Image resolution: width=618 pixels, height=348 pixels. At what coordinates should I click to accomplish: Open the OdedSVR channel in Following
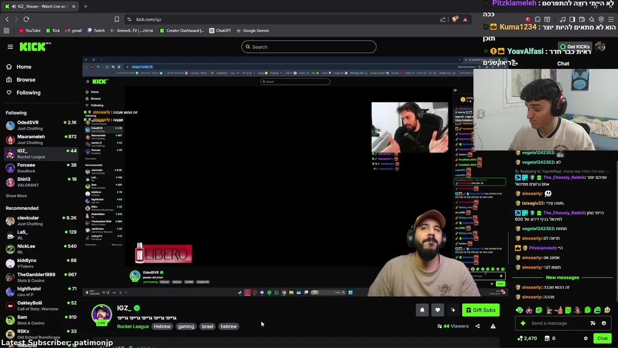coord(41,125)
